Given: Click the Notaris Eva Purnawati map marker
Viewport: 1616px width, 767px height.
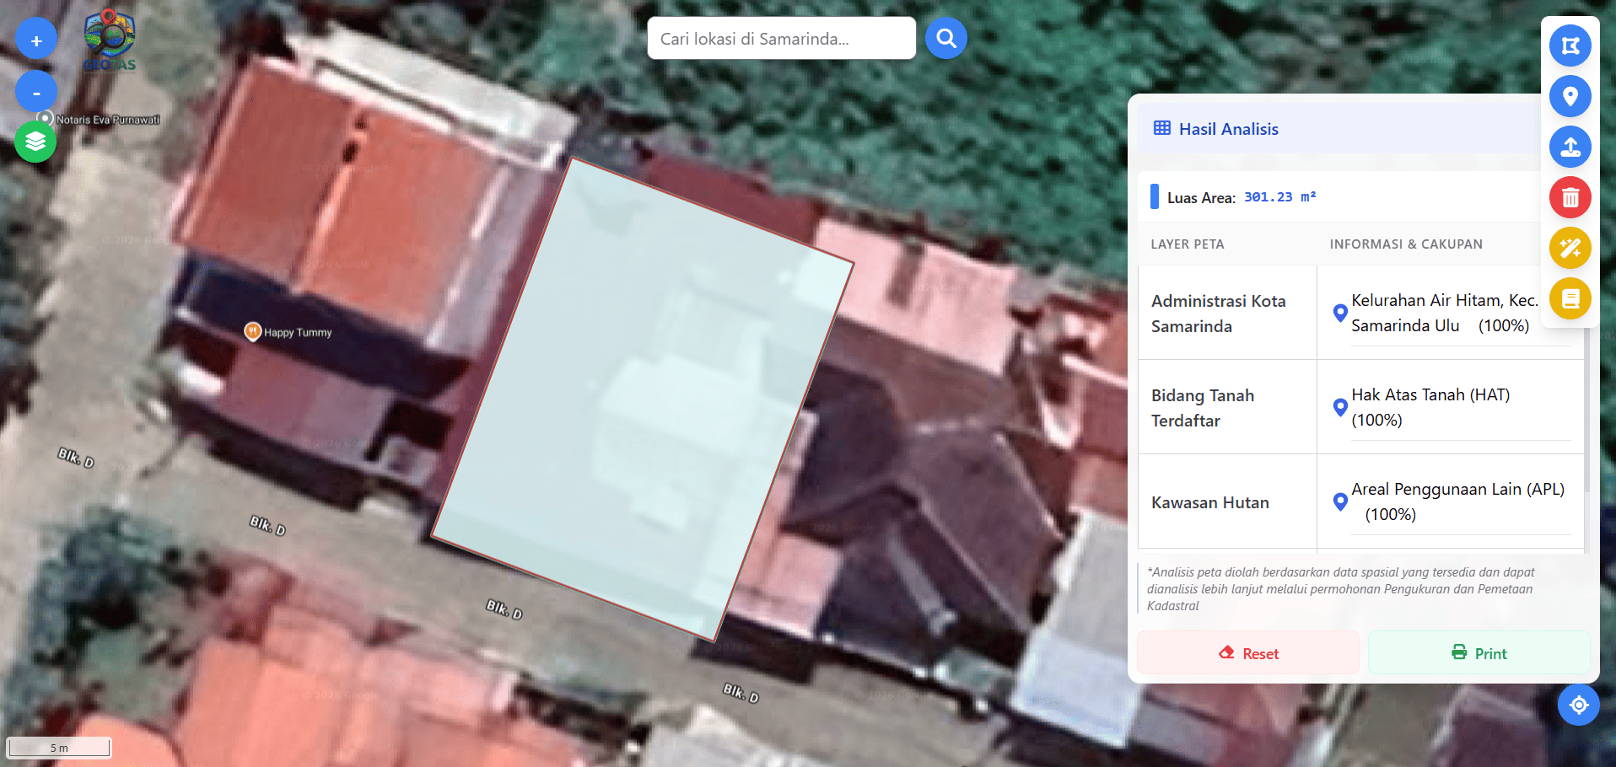Looking at the screenshot, I should [x=47, y=119].
